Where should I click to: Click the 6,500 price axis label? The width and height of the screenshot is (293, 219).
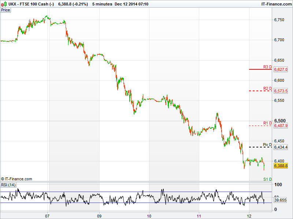click(280, 121)
